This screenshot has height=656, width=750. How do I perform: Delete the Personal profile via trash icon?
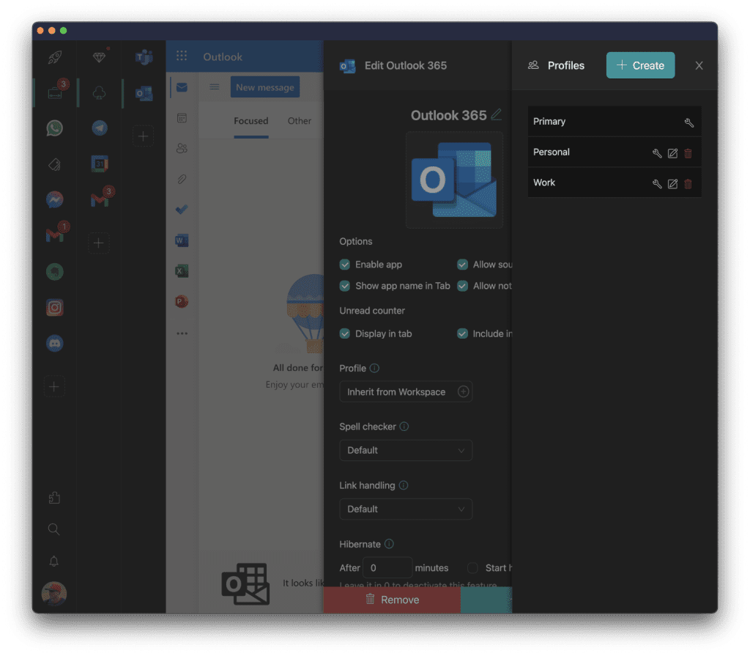pyautogui.click(x=688, y=152)
